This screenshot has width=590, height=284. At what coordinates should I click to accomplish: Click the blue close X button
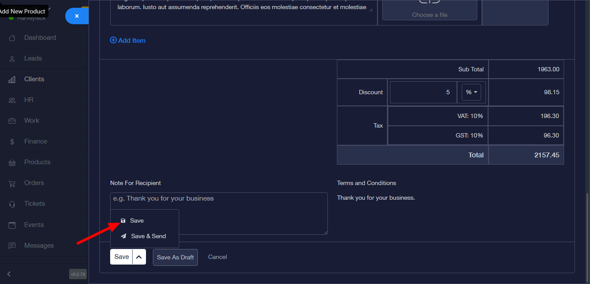[x=77, y=16]
